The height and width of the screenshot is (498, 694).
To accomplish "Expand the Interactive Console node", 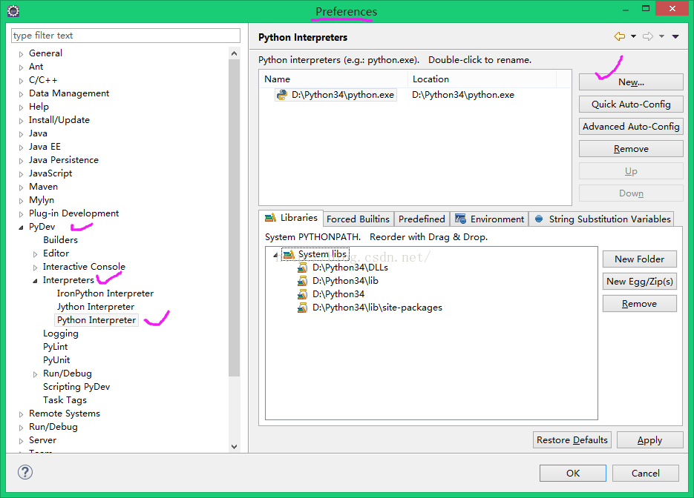I will point(35,268).
